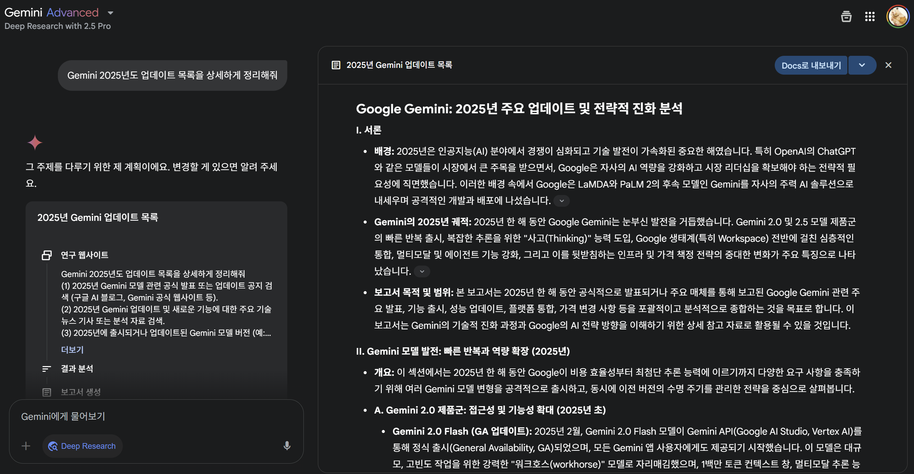Click the 더보기 link in plan
The image size is (914, 474).
click(72, 350)
